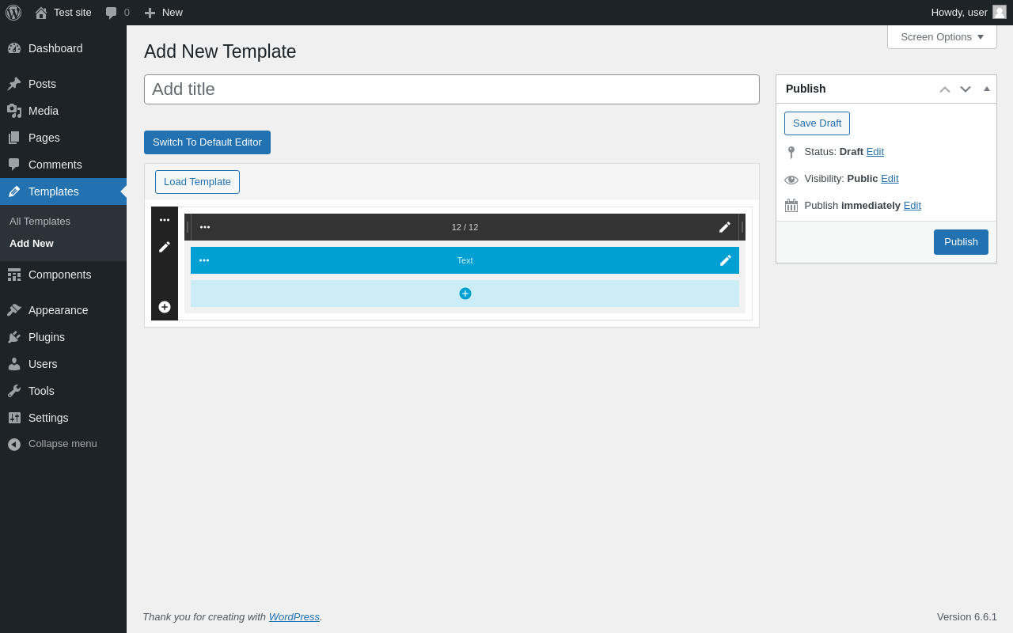Click add row plus icon in black sidebar
This screenshot has width=1013, height=633.
click(x=165, y=307)
